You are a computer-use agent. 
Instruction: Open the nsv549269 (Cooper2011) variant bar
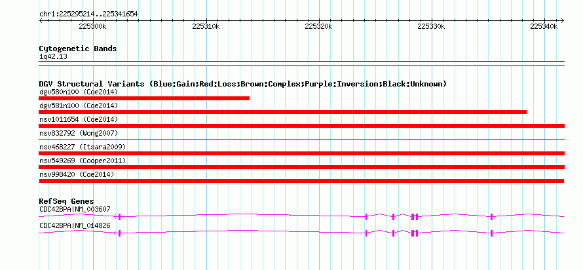(301, 167)
